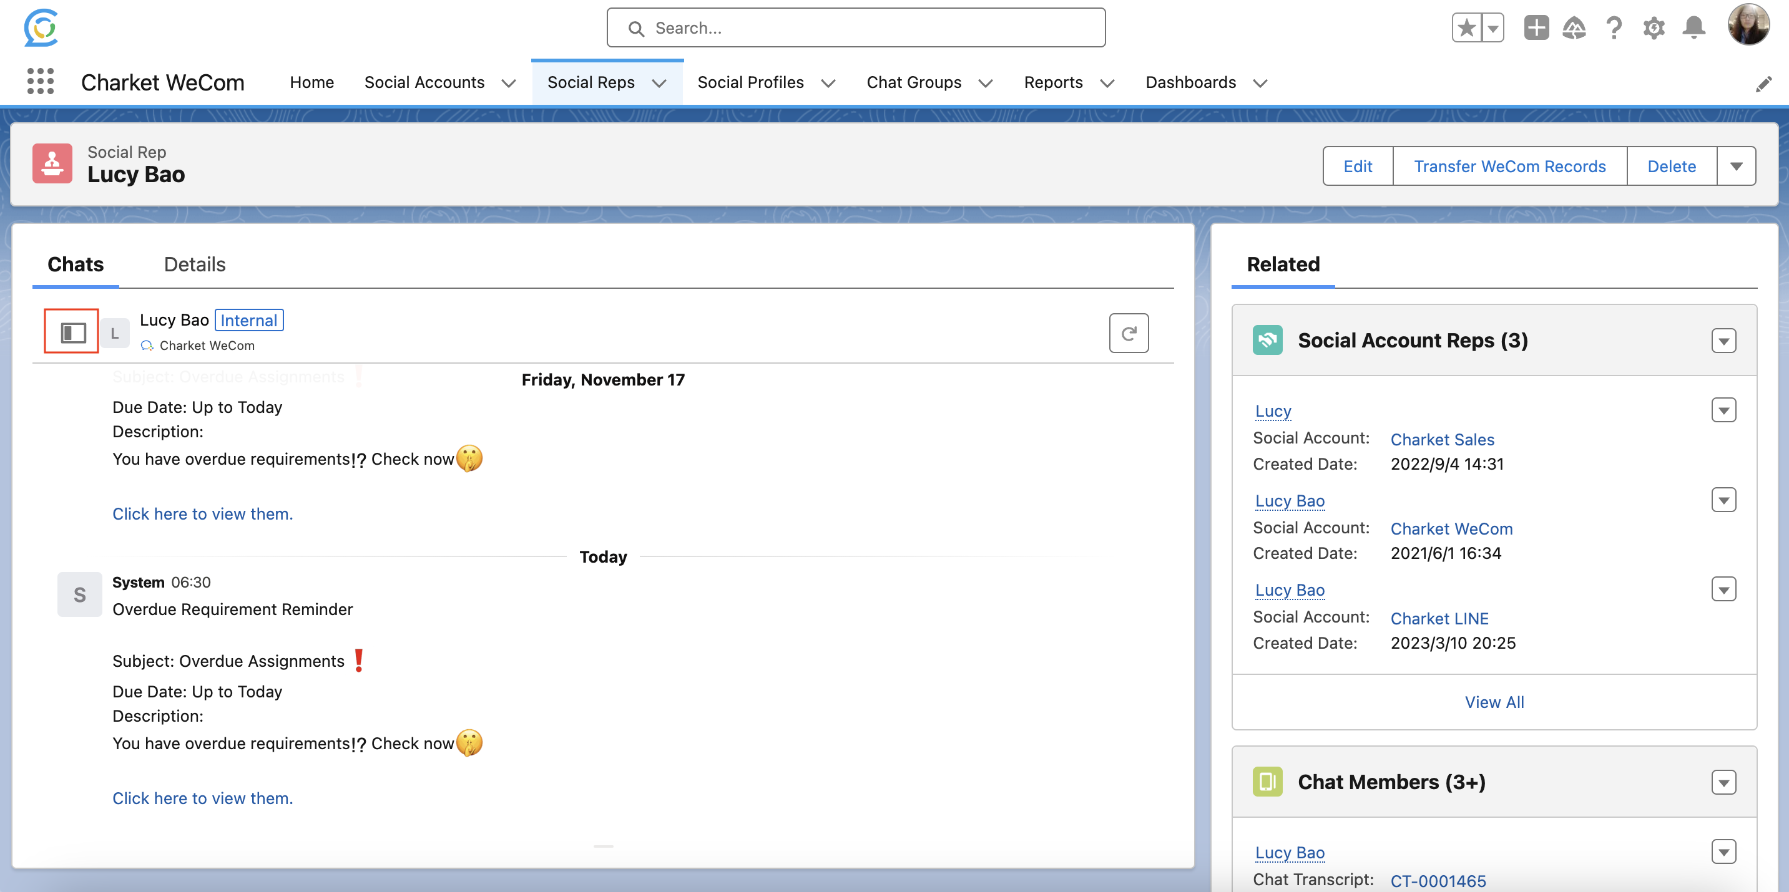The width and height of the screenshot is (1789, 892).
Task: Click the global actions plus icon
Action: point(1536,28)
